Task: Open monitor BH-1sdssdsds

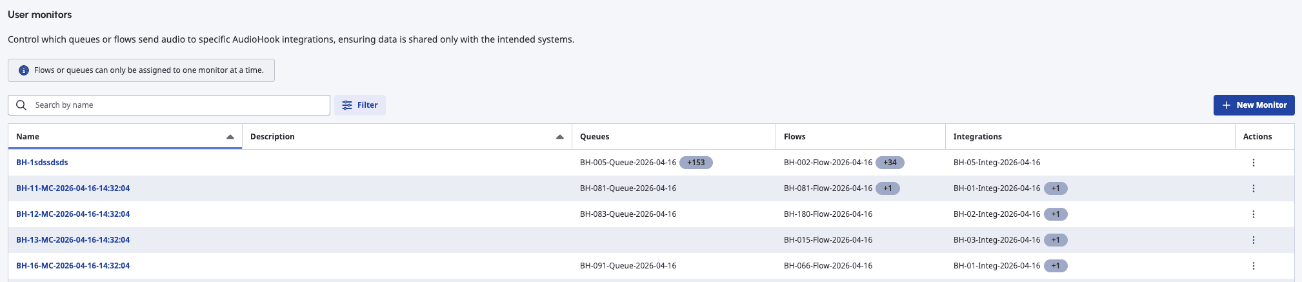Action: [42, 163]
